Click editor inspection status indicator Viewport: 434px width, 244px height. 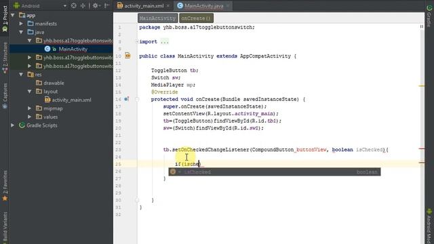coord(422,26)
